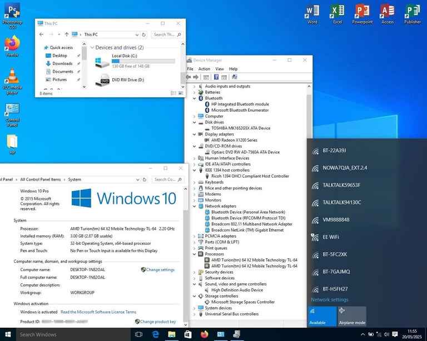Click the Windows Start button
The image size is (427, 341).
click(8, 334)
